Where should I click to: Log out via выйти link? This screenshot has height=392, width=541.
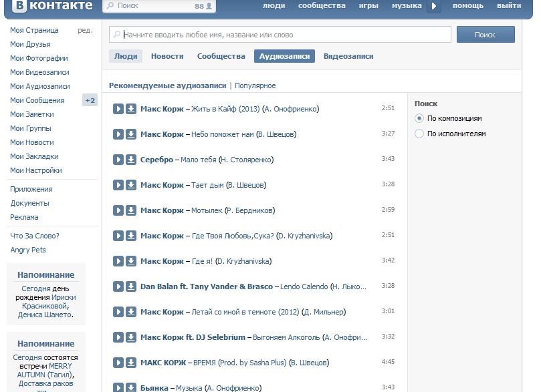509,6
